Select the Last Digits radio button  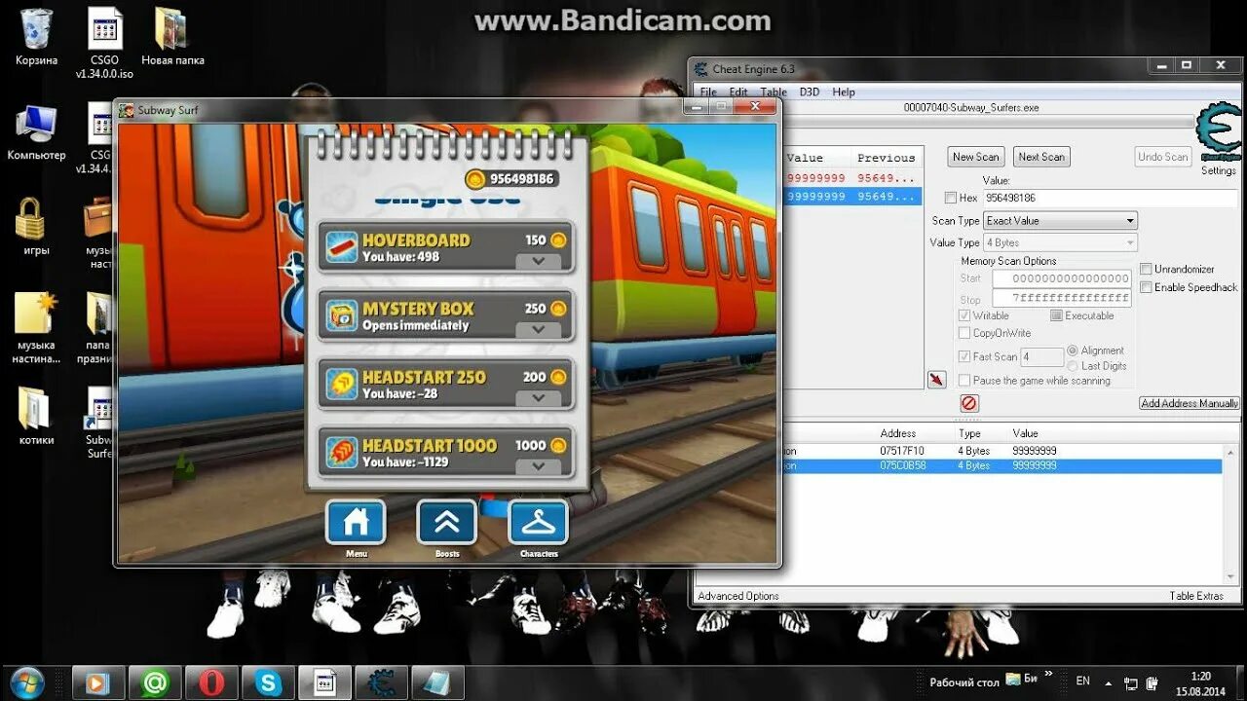(x=1073, y=366)
